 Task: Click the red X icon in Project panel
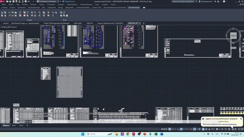click(x=24, y=16)
